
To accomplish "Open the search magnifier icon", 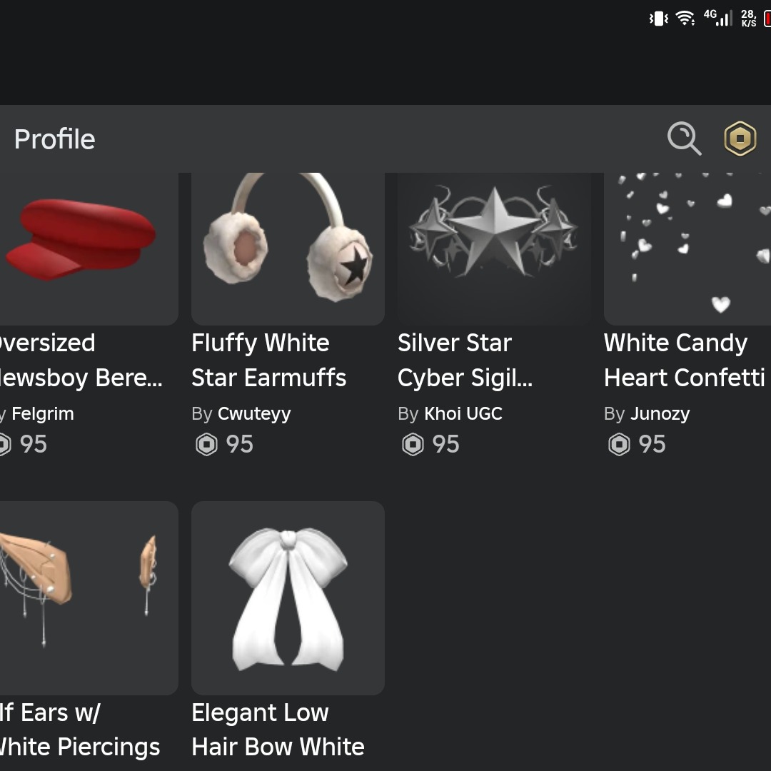I will pos(684,138).
